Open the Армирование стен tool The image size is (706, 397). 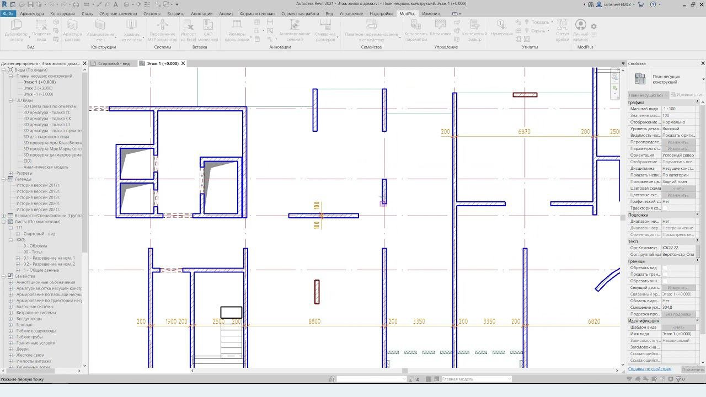click(100, 30)
